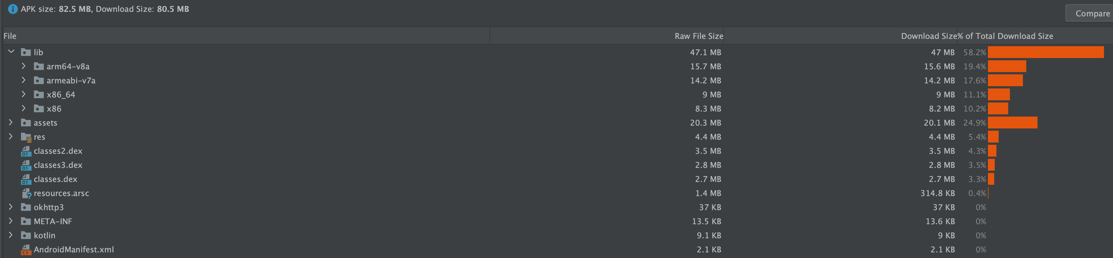Expand the armeabi-v7a folder
Image resolution: width=1113 pixels, height=258 pixels.
pos(24,80)
